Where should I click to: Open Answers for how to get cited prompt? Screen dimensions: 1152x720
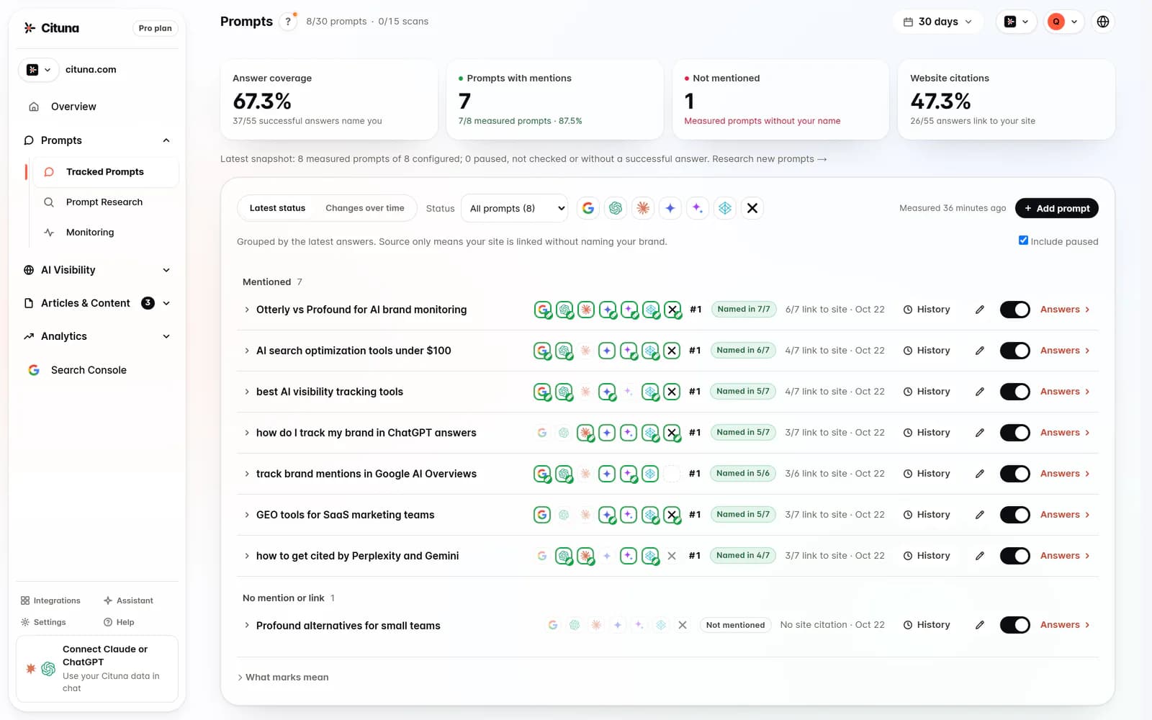[1065, 556]
